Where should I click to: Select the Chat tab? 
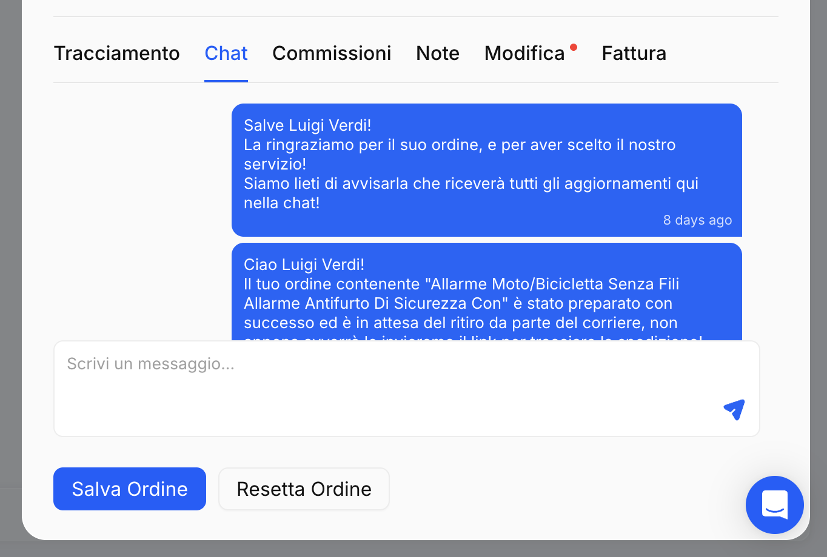coord(226,53)
